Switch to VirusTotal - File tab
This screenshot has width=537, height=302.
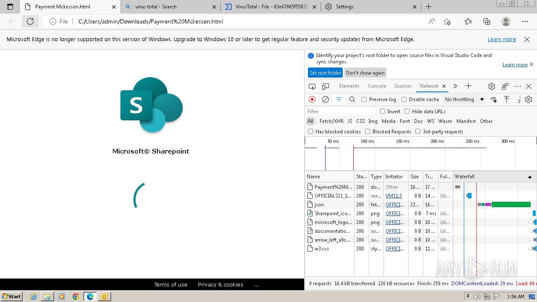[x=270, y=7]
